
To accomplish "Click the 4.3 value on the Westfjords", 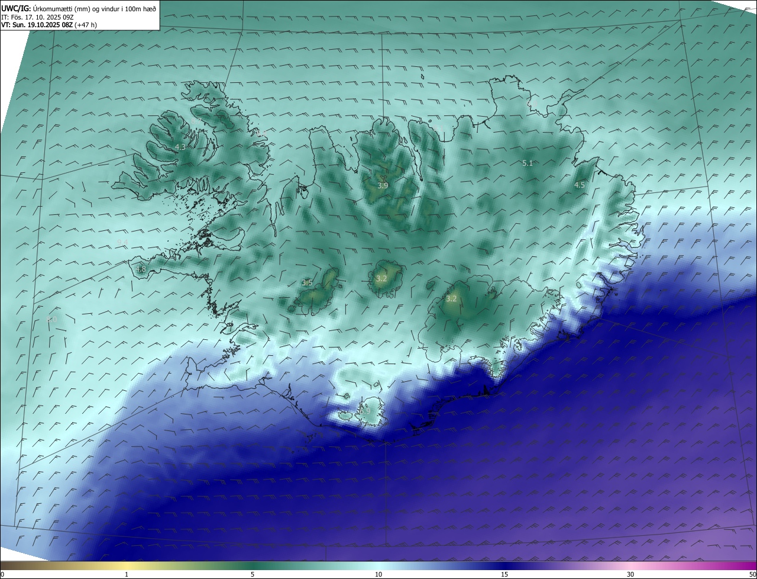I will pos(181,147).
